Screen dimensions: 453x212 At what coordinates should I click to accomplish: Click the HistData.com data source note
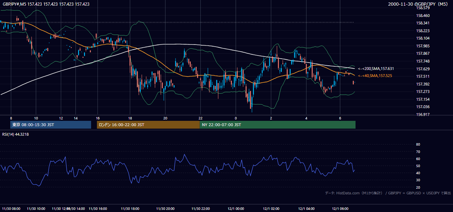388,193
